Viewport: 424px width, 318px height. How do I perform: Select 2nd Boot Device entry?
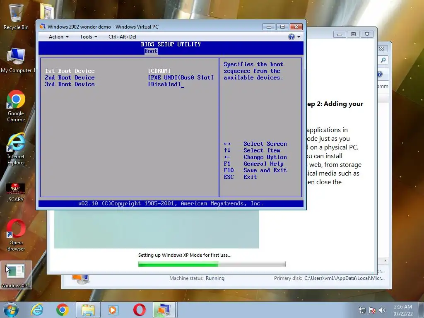click(70, 77)
